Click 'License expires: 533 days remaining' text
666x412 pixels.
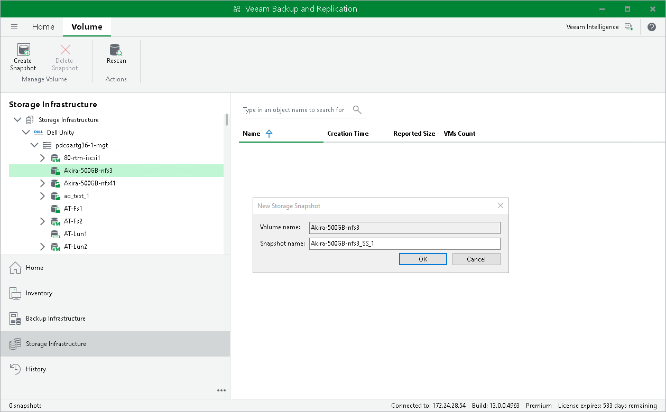click(607, 406)
